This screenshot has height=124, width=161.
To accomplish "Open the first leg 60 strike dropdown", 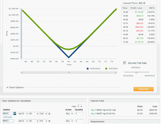I will (x=33, y=114).
